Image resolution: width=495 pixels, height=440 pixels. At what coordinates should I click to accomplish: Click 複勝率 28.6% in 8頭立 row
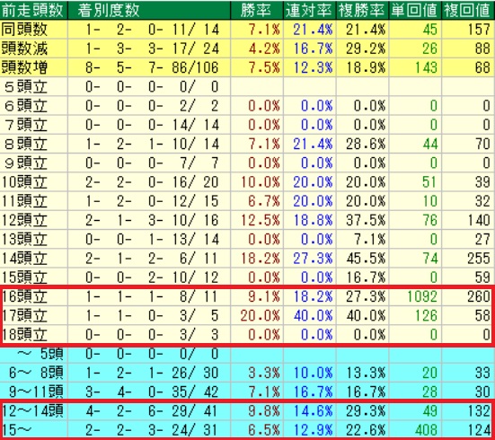[366, 144]
